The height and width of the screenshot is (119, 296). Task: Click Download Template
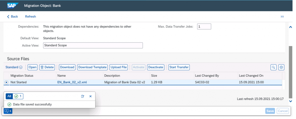click(x=92, y=67)
